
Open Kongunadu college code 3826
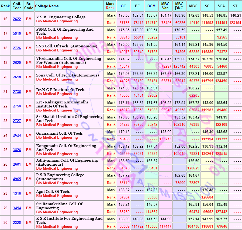17,150
